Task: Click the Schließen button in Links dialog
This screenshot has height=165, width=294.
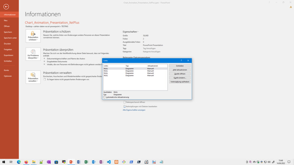Action: pos(180,66)
